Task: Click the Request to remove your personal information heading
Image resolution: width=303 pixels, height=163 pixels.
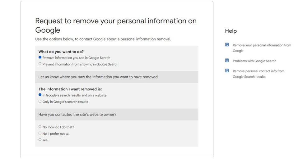Action: point(116,25)
